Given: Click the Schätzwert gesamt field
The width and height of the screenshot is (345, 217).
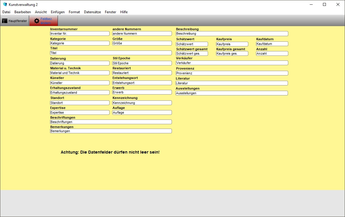Looking at the screenshot, I should (192, 54).
